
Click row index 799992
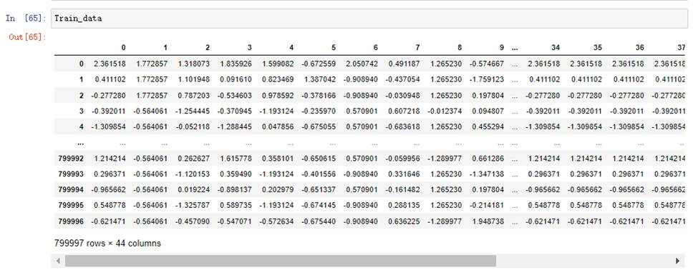[71, 159]
